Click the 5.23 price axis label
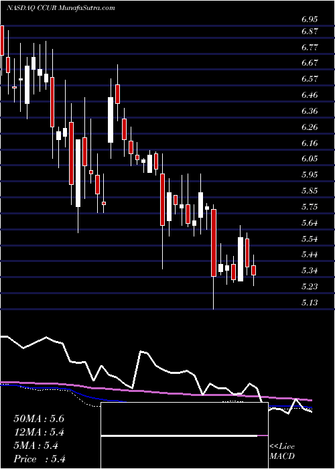335x469 pixels. (310, 287)
